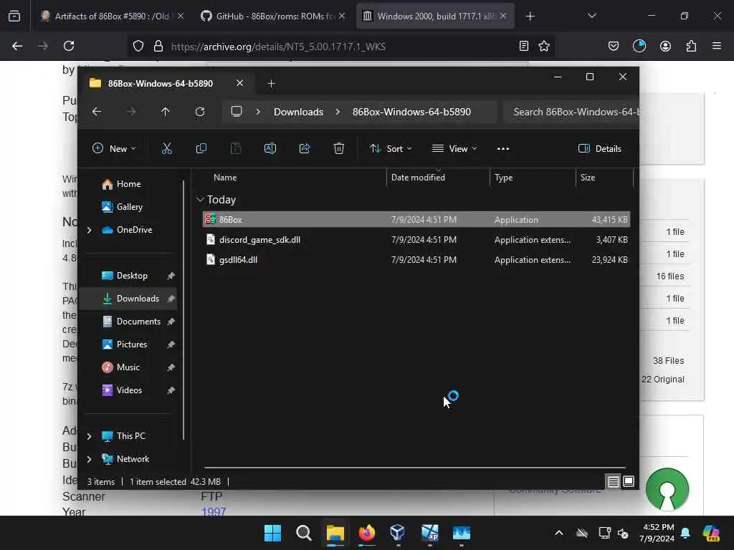This screenshot has height=550, width=734.
Task: Go back in File Explorer
Action: pos(97,112)
